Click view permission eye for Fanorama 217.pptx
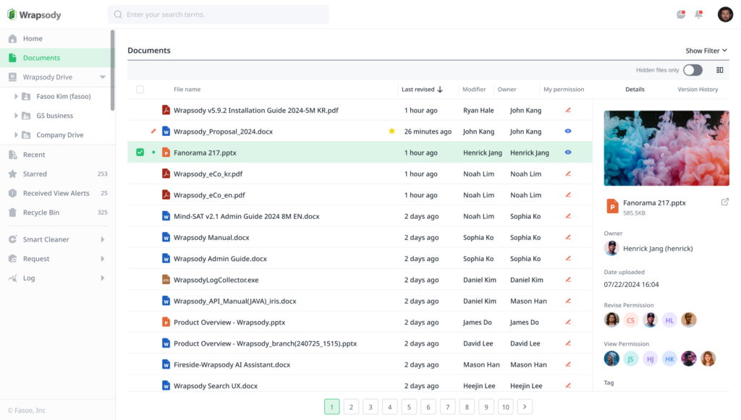The image size is (741, 420). pyautogui.click(x=568, y=153)
